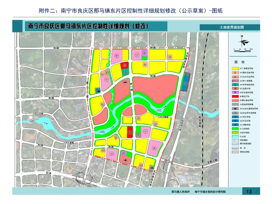Click the X033 road label
Screen dimensions: 272x204
click(197, 165)
